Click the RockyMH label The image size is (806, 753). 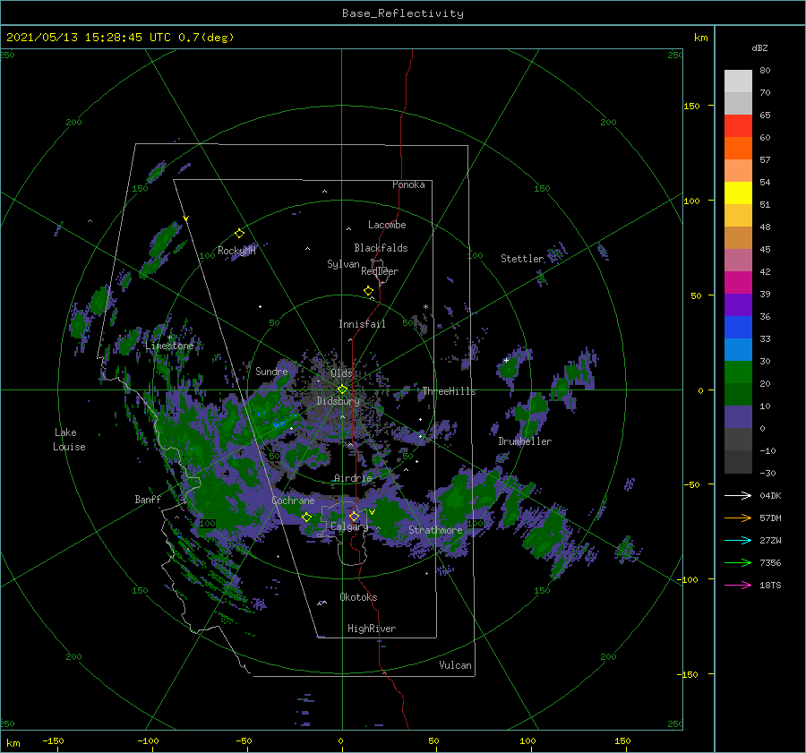point(236,251)
